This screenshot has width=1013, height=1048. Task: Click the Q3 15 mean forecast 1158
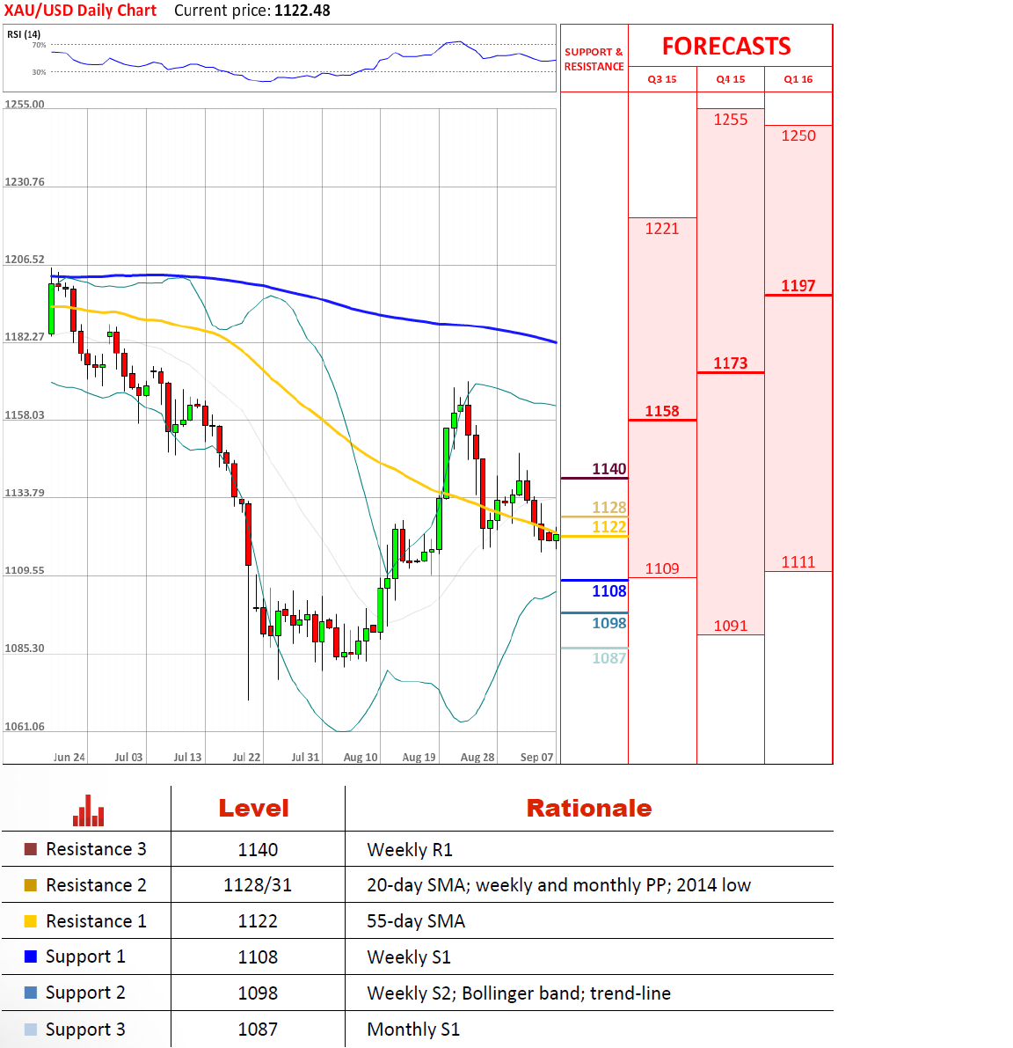click(x=662, y=411)
